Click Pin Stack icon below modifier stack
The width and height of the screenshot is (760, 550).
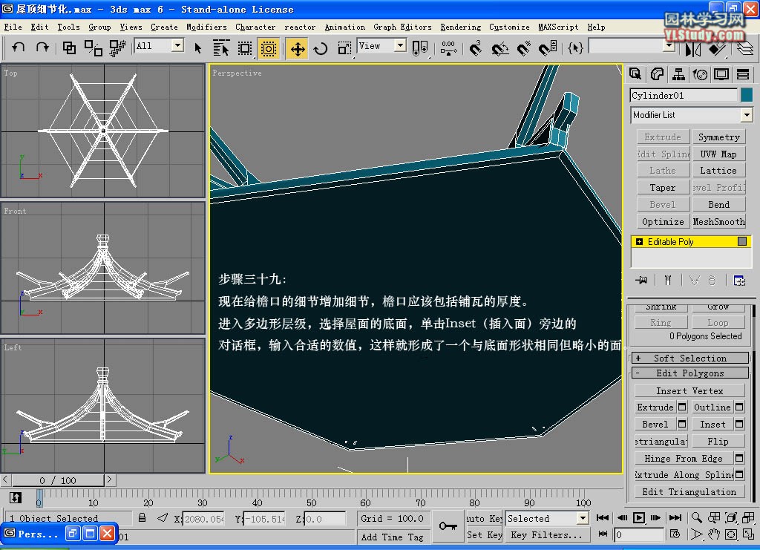click(x=641, y=280)
